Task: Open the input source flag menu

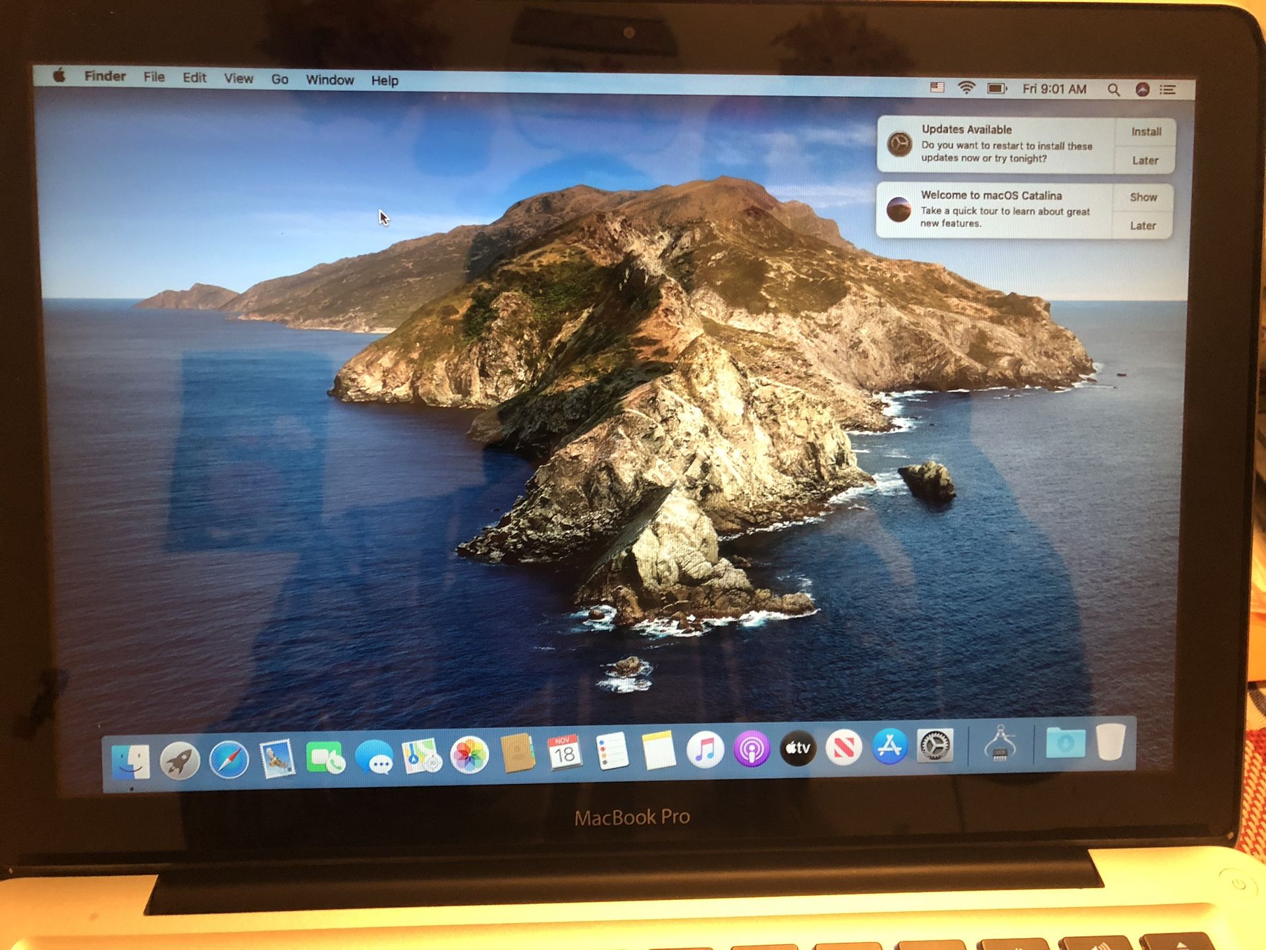Action: pos(937,88)
